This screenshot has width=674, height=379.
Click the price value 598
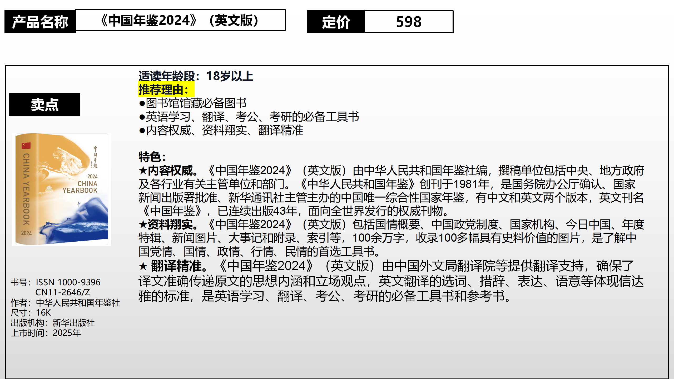[x=409, y=22]
